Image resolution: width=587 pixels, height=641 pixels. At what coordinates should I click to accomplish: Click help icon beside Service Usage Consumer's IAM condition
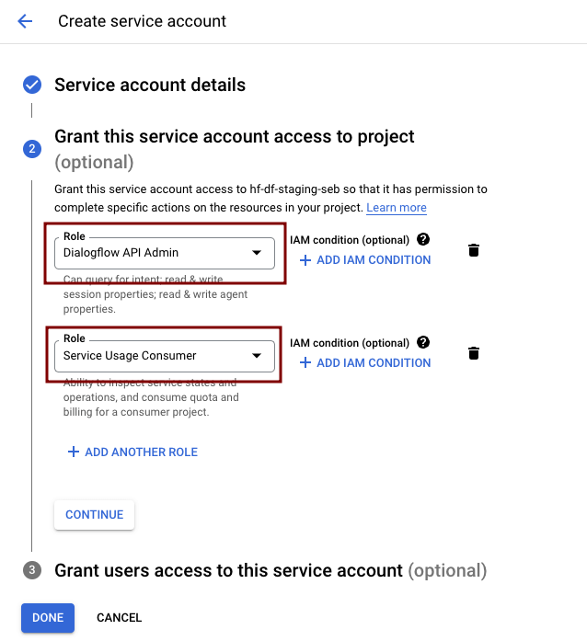tap(423, 342)
